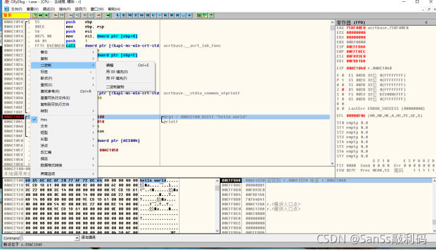This screenshot has width=436, height=250.
Task: Expand the 备份 submenu
Action: (64, 52)
